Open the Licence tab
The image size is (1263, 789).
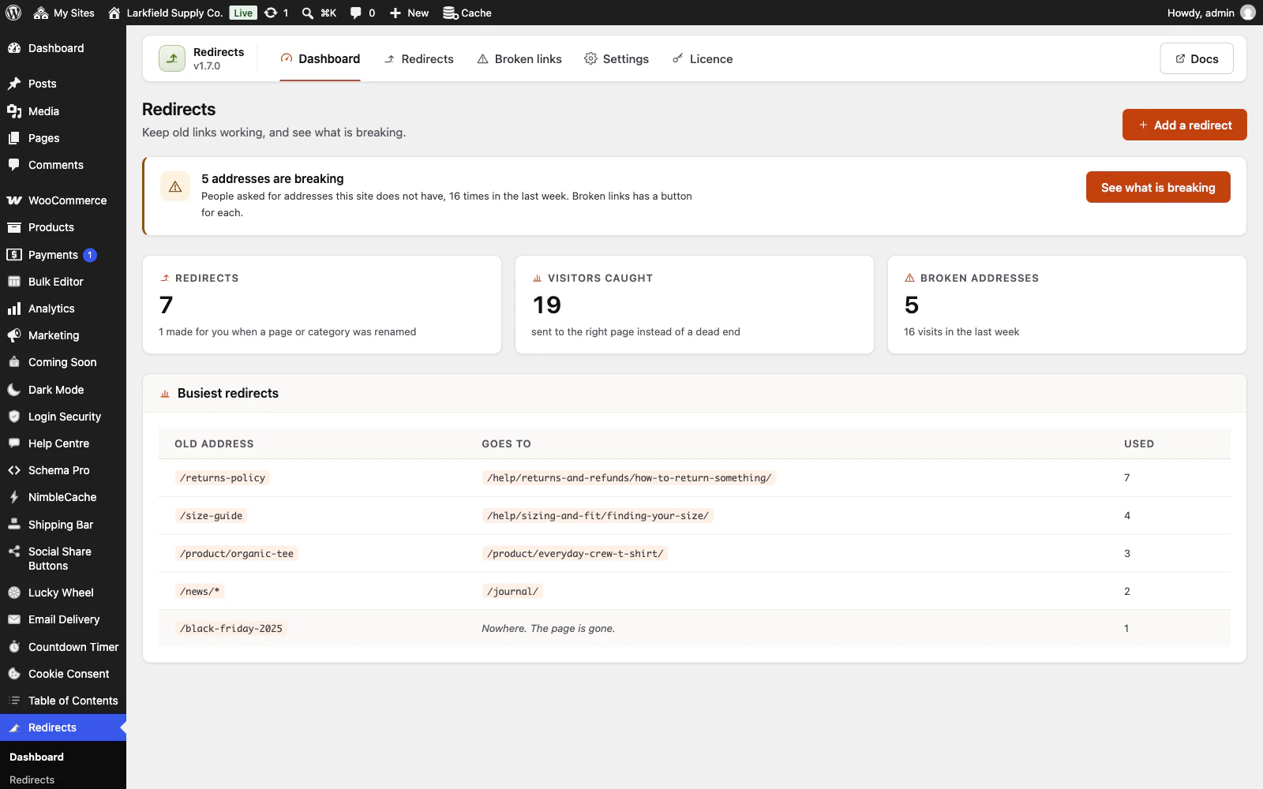click(x=702, y=59)
